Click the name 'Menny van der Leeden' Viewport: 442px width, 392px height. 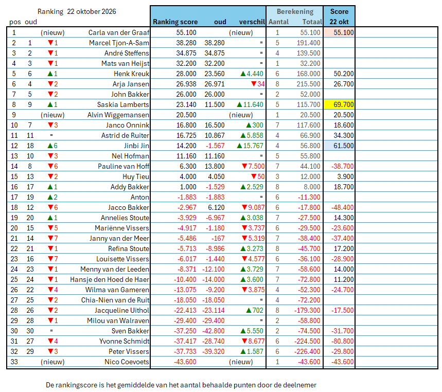coord(115,269)
